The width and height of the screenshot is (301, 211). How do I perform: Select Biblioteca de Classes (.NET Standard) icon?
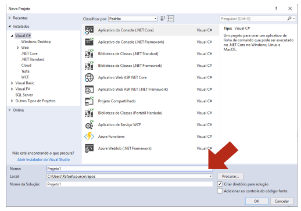[x=89, y=53]
